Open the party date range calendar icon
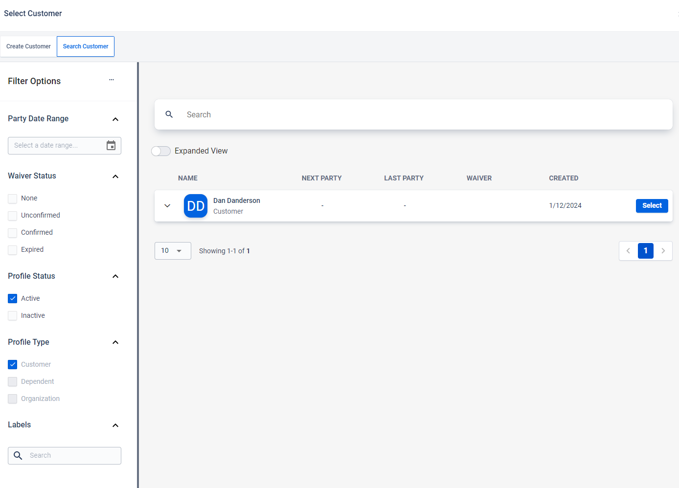The image size is (679, 488). 111,146
